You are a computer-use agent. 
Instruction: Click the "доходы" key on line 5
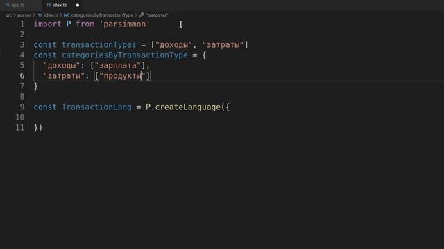pyautogui.click(x=62, y=66)
